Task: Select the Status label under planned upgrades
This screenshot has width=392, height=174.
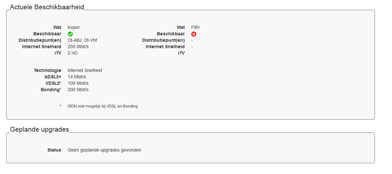Action: coord(54,150)
